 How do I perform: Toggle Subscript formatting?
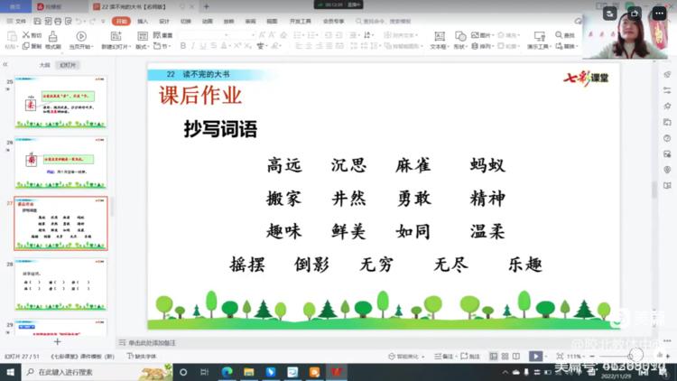[x=247, y=46]
